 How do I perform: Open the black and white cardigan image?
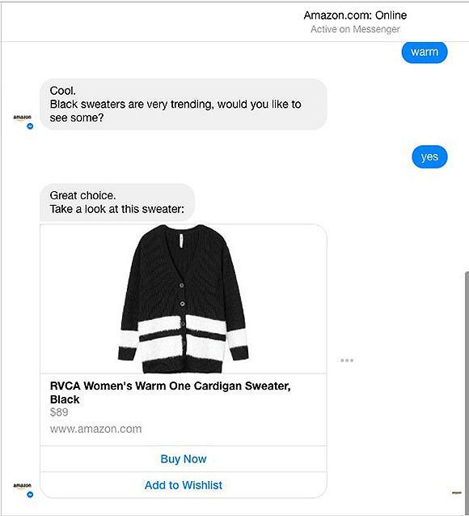(x=184, y=299)
